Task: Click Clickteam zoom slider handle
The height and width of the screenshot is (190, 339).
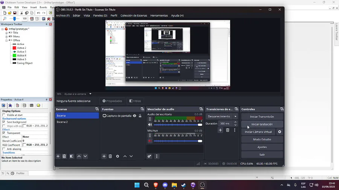Action: (x=14, y=19)
